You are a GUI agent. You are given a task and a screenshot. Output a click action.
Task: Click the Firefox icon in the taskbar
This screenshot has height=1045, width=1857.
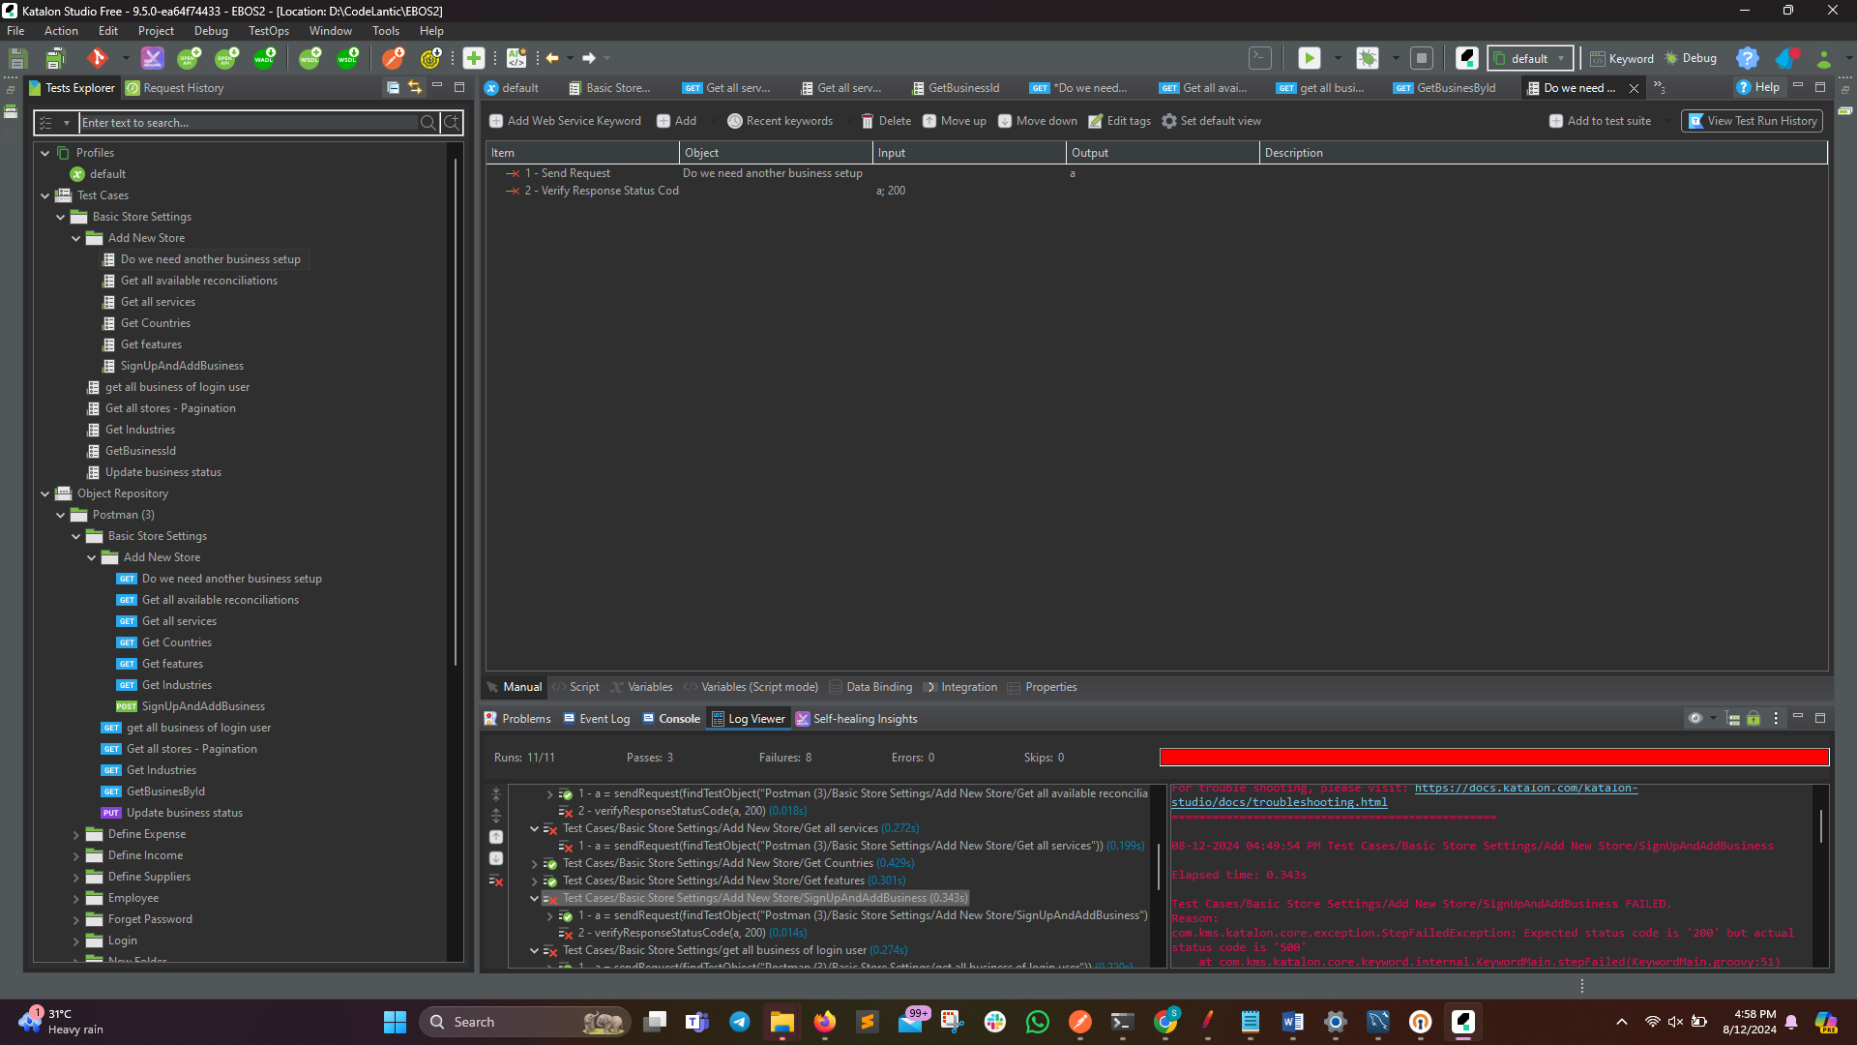pos(825,1022)
